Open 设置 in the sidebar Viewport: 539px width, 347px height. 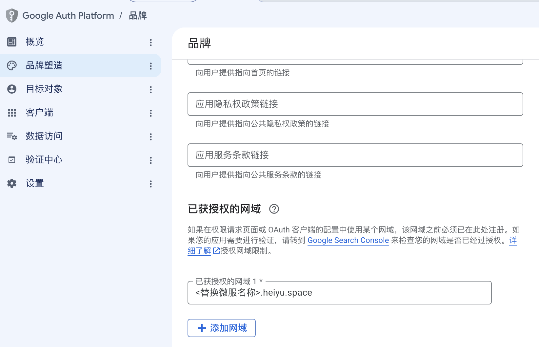pyautogui.click(x=81, y=183)
